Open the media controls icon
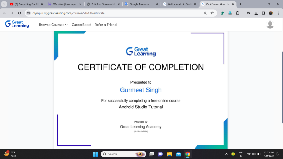Viewport: 283px width, 159px height. click(x=248, y=13)
